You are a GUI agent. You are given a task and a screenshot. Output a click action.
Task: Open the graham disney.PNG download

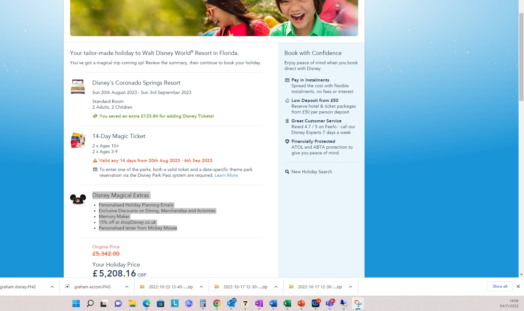click(x=18, y=287)
